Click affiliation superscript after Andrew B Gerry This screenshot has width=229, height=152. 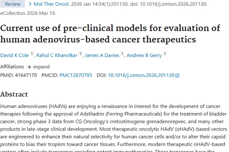(165, 54)
